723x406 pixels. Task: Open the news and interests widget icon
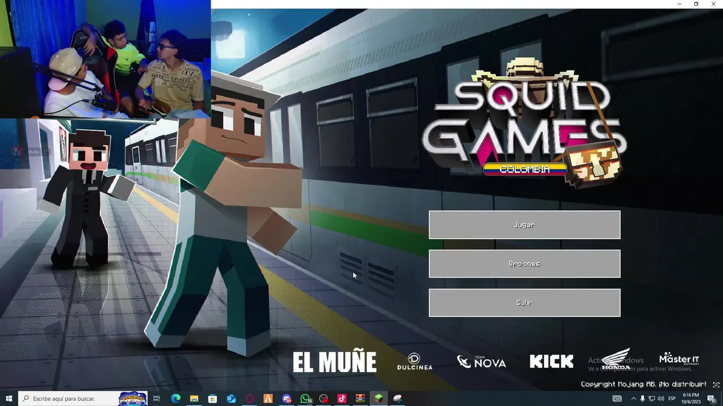(617, 399)
